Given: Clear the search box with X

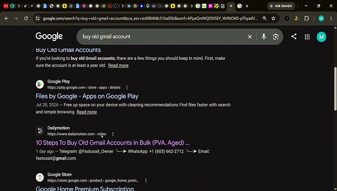Looking at the screenshot, I should coord(250,37).
